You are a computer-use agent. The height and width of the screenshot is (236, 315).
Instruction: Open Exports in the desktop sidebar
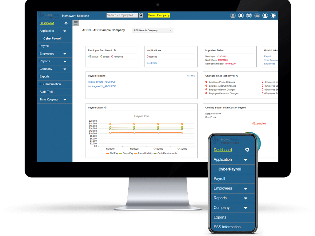(44, 77)
